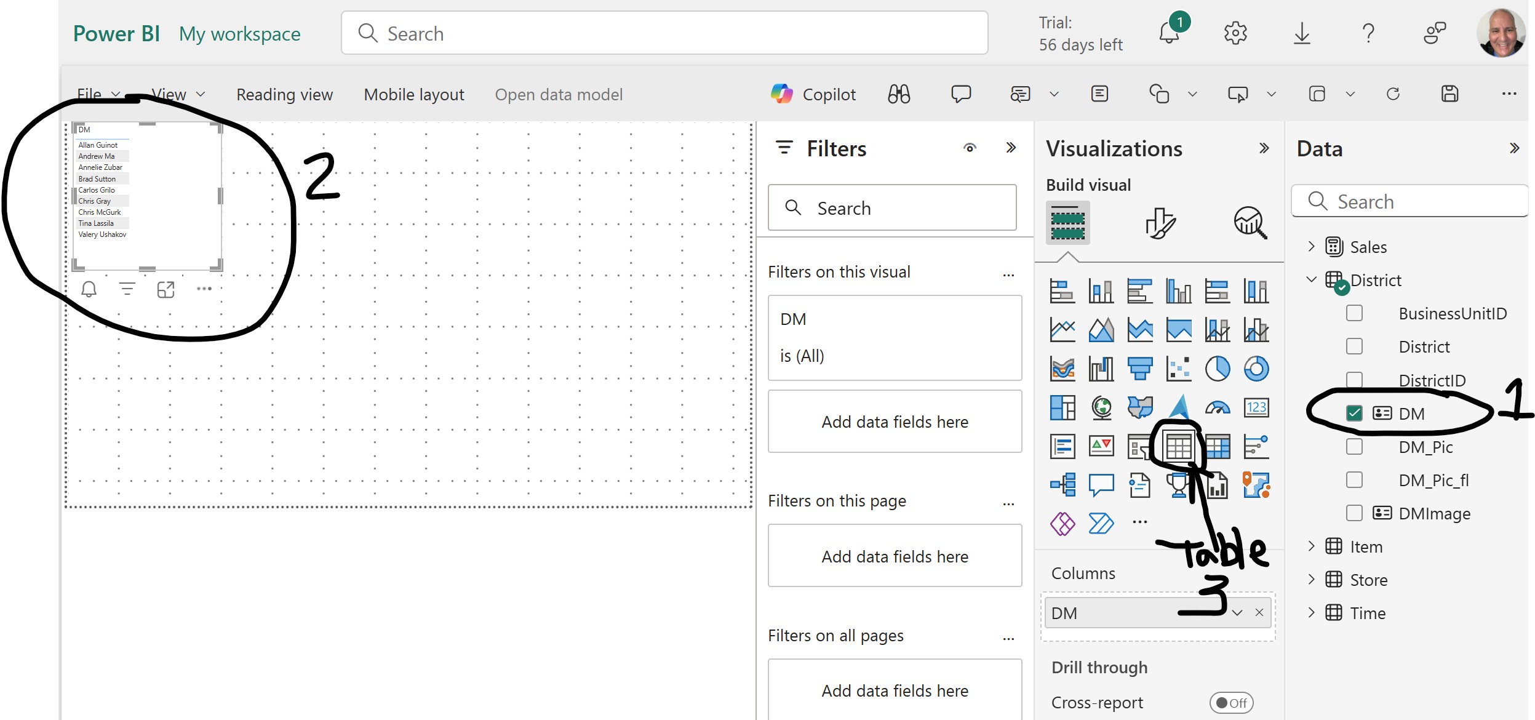The image size is (1535, 720).
Task: Check the District field checkbox
Action: click(1354, 346)
